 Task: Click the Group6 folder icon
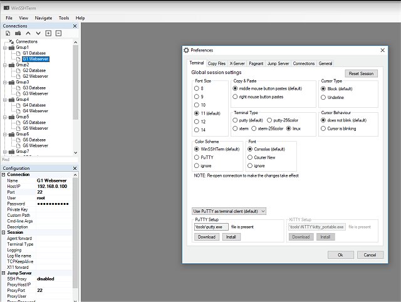point(12,135)
